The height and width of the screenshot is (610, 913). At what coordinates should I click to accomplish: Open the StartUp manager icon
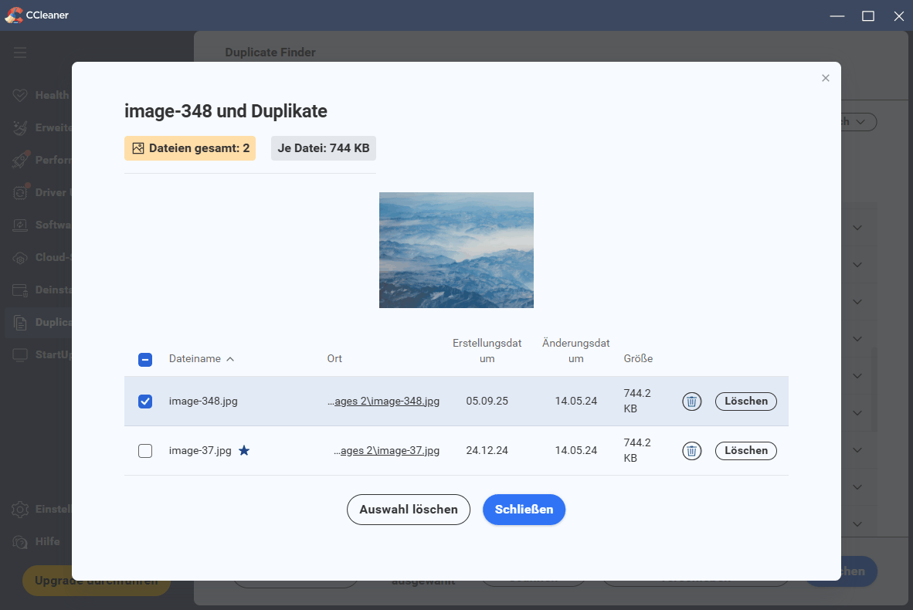20,354
